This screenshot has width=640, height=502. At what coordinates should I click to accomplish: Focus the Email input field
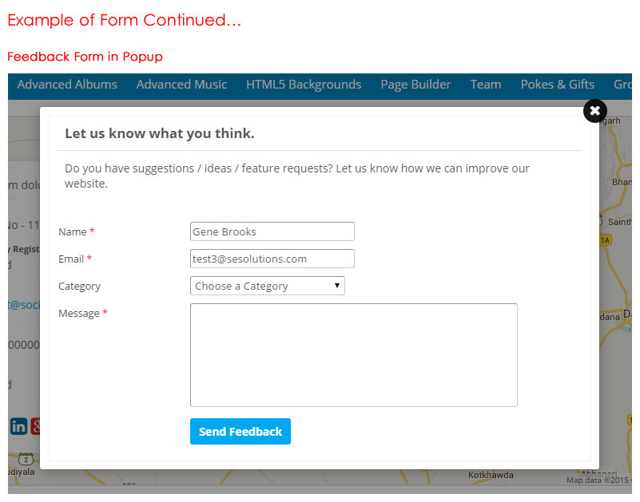(272, 259)
